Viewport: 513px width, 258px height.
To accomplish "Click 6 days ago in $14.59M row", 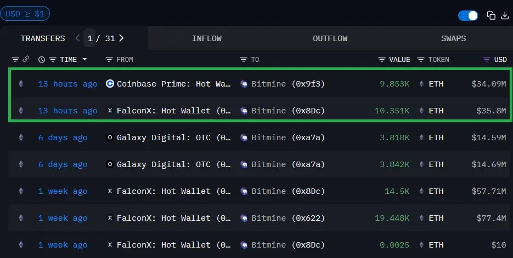I will coord(63,137).
